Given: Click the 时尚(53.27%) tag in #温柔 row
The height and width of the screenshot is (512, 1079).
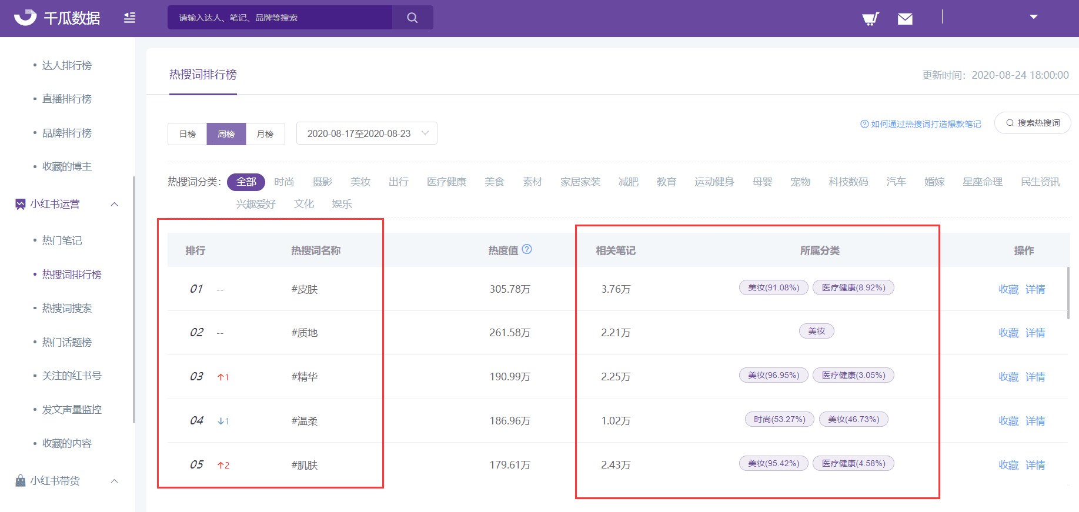Looking at the screenshot, I should [780, 419].
